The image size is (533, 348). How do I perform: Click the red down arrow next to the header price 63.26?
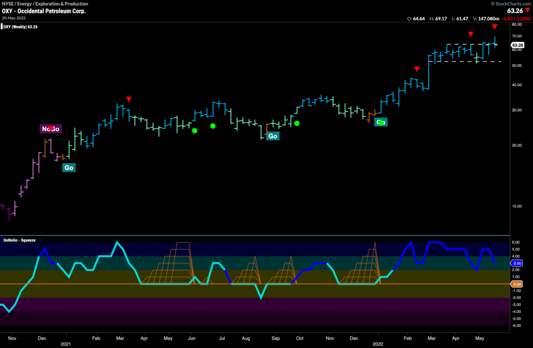click(528, 10)
